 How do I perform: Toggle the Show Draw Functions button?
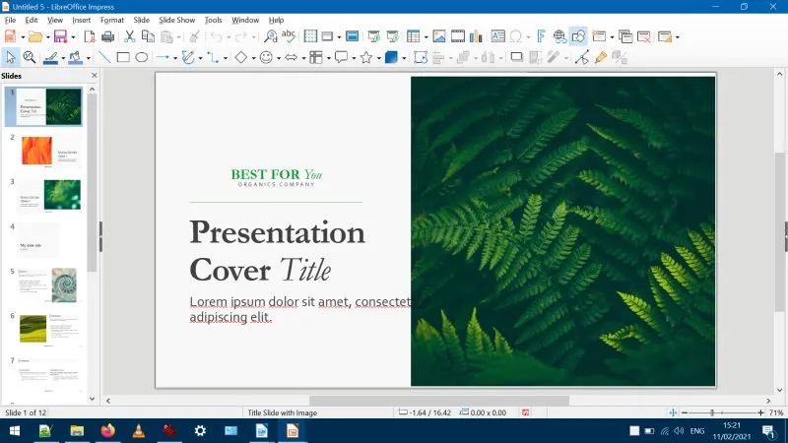click(578, 36)
